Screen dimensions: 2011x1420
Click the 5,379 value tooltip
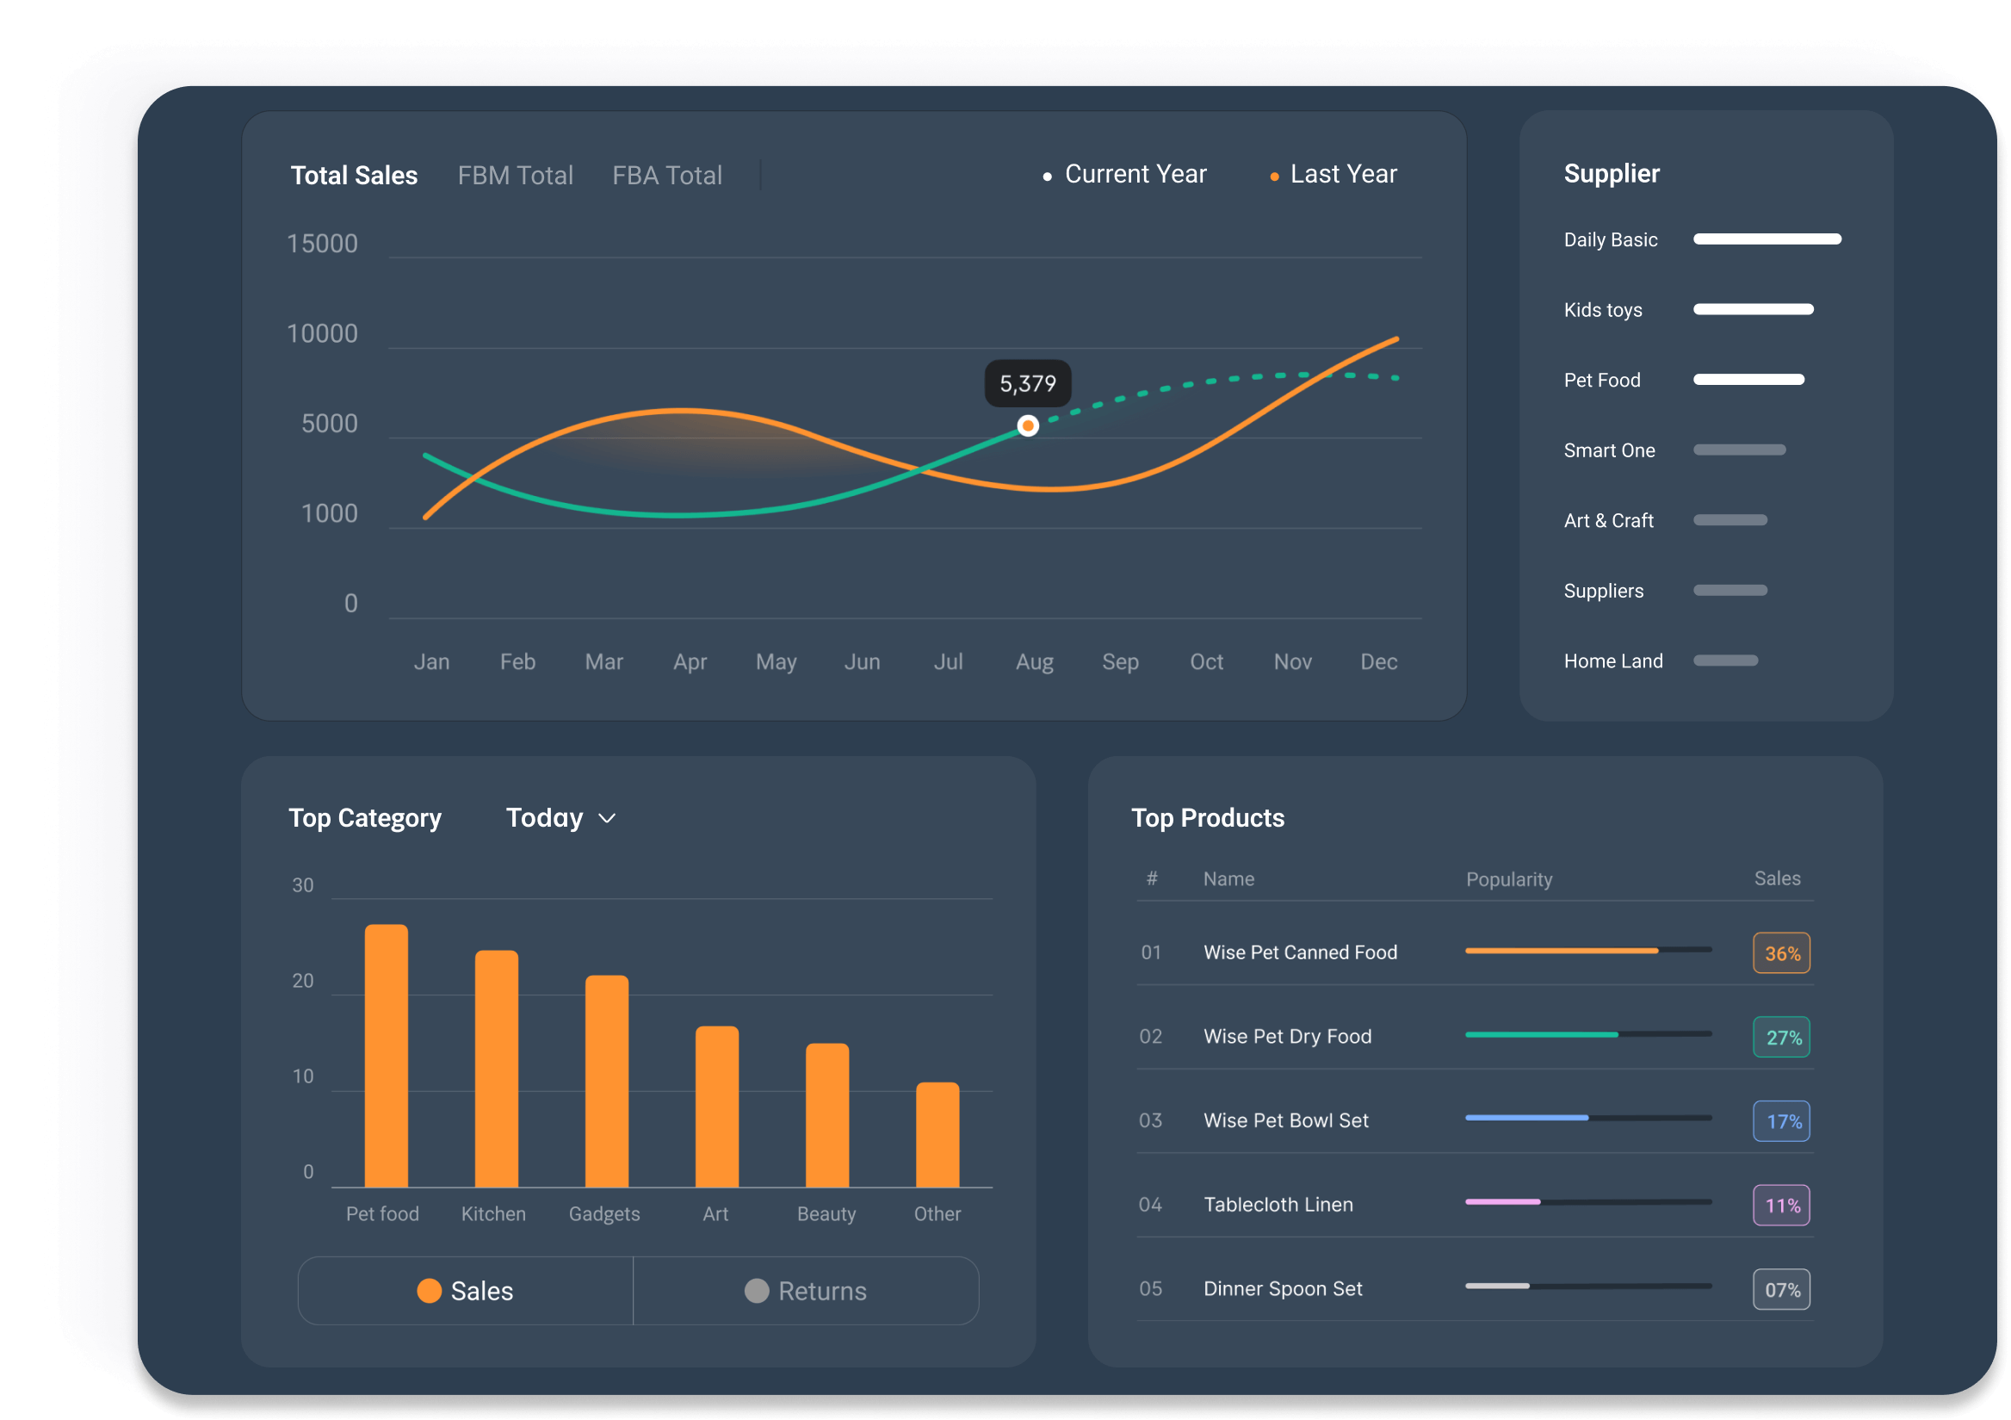[x=1027, y=384]
